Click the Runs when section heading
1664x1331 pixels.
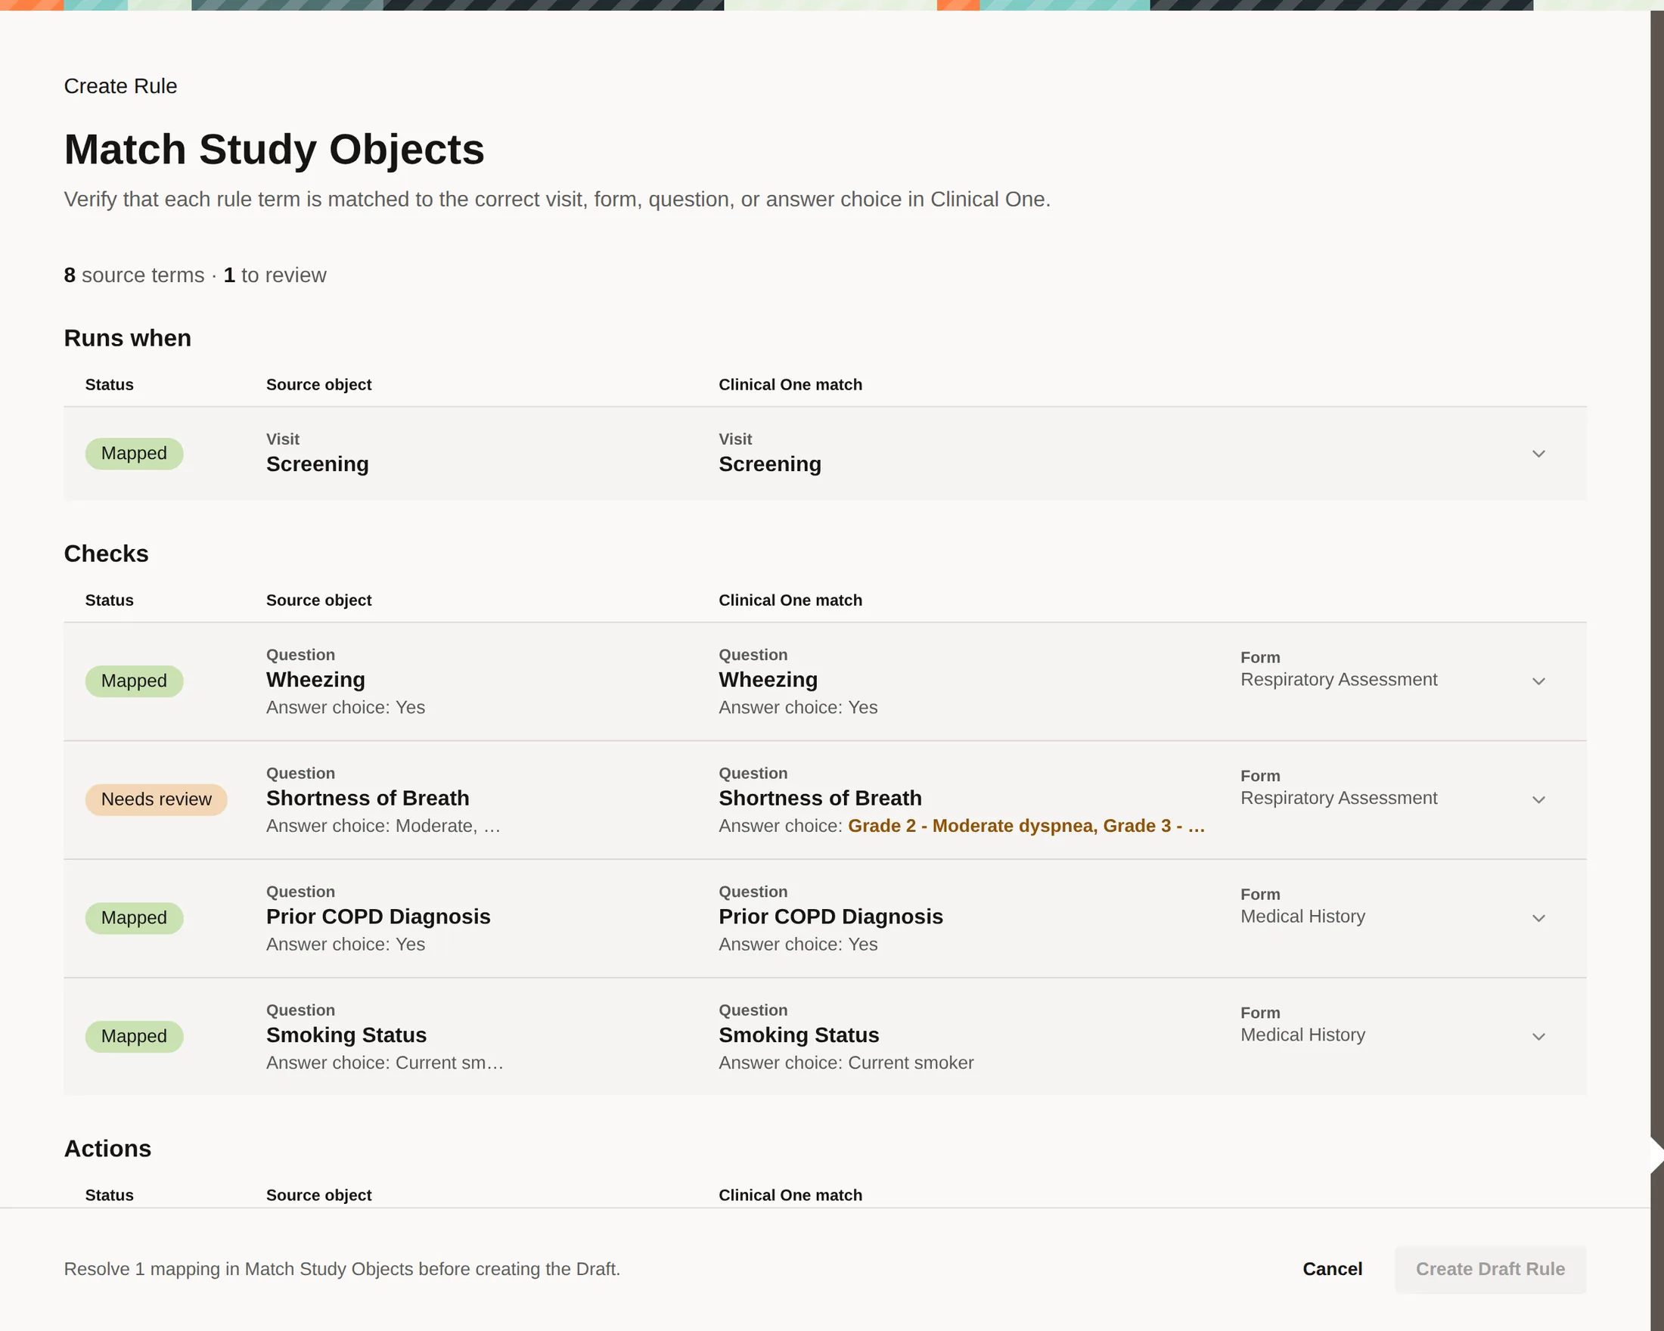coord(127,338)
